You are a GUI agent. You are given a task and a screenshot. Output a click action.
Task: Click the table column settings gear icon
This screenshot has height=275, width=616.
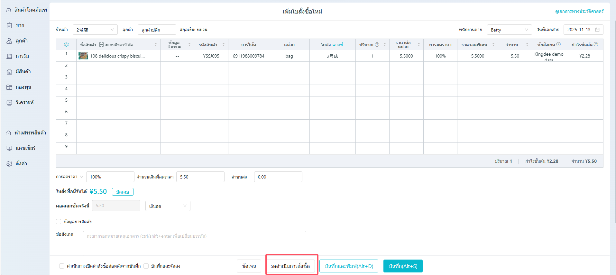pyautogui.click(x=66, y=44)
